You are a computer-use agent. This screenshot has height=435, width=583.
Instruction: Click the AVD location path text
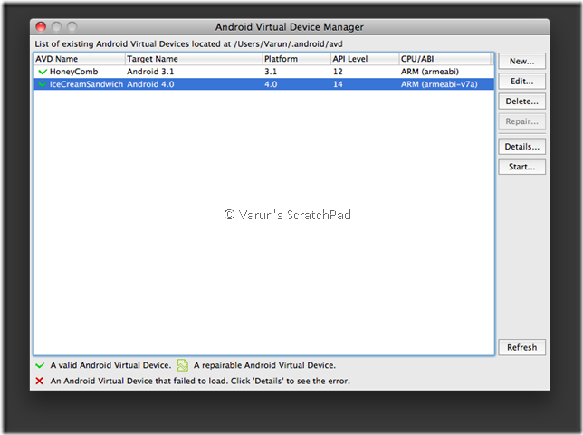tap(288, 43)
